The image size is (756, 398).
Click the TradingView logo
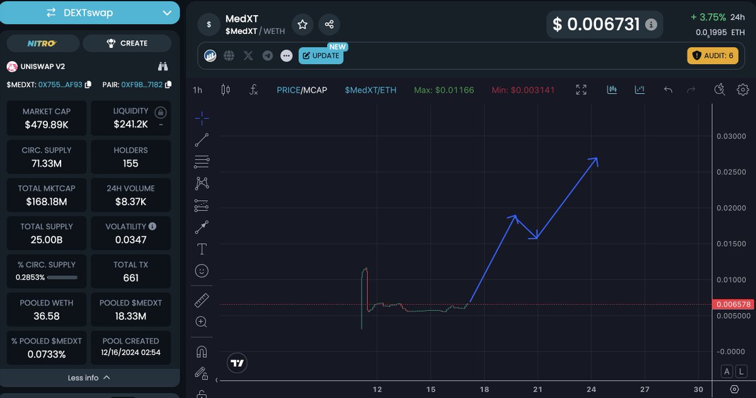point(237,363)
